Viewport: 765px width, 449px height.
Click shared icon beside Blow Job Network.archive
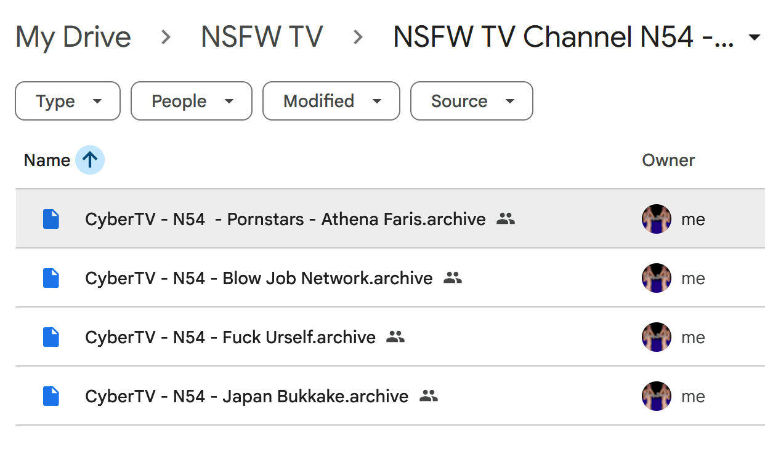pos(453,278)
